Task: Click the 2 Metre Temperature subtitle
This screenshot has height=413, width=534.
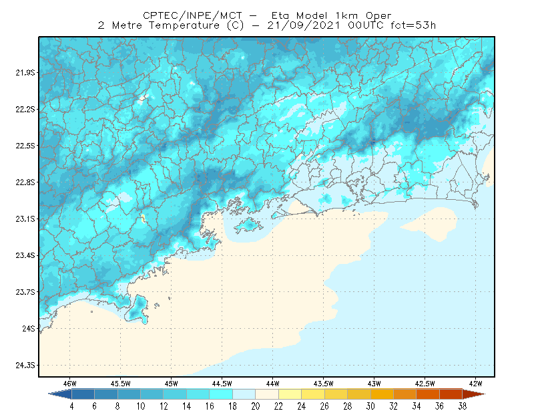Action: pyautogui.click(x=159, y=25)
